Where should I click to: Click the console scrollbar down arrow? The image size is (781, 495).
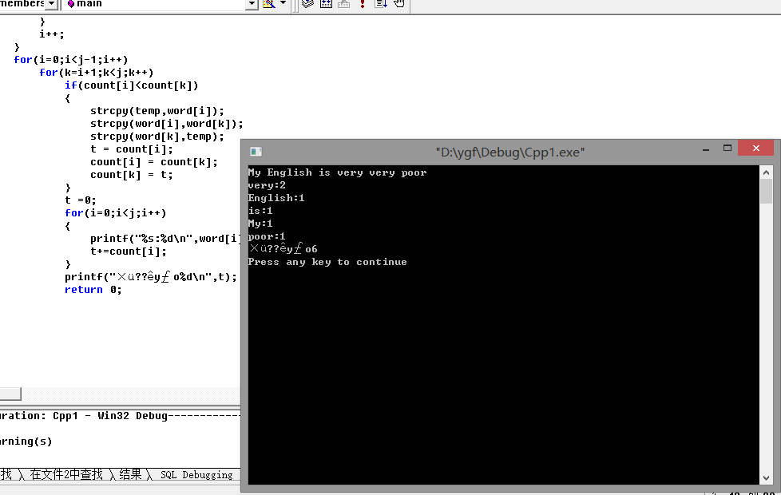766,478
